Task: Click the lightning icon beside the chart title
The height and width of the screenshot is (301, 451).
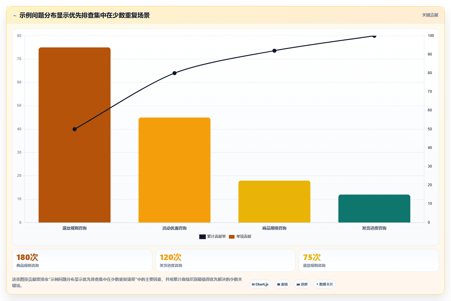Action: coord(15,16)
